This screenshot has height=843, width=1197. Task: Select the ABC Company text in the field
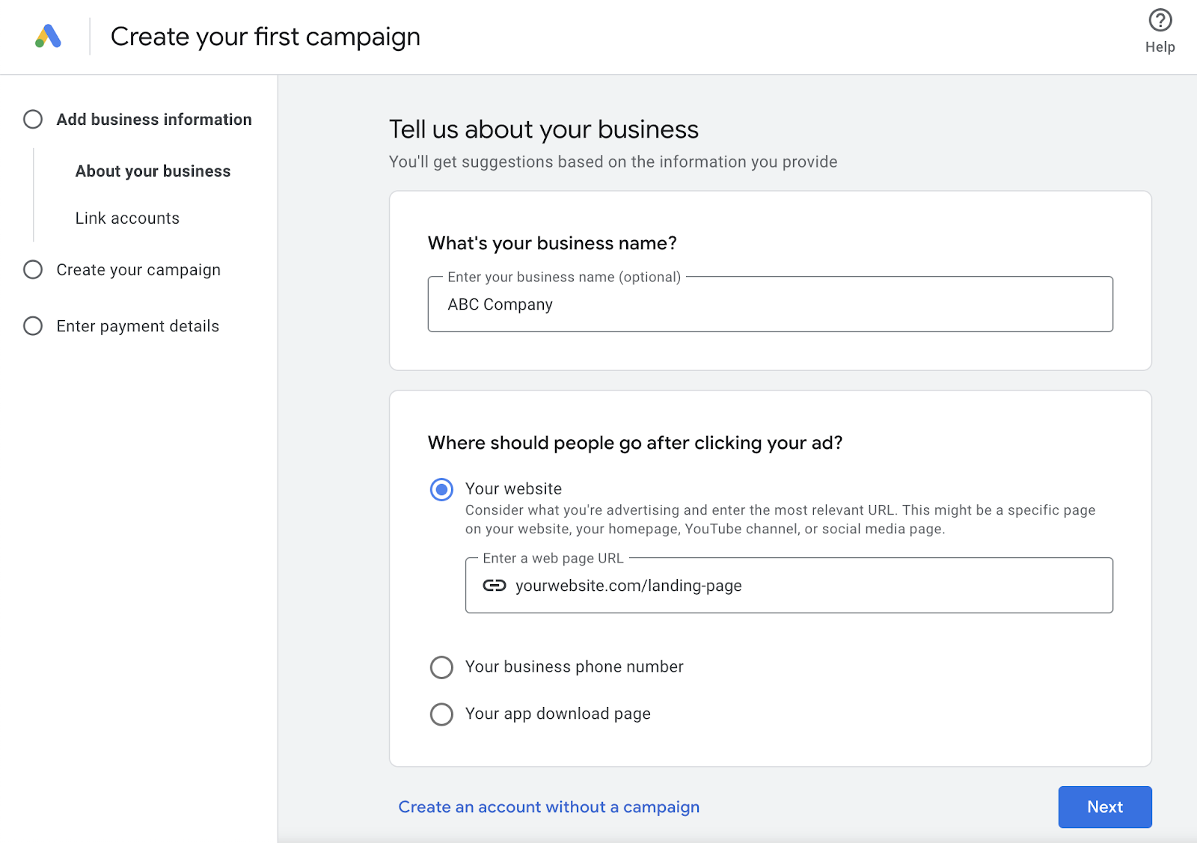[x=499, y=304]
